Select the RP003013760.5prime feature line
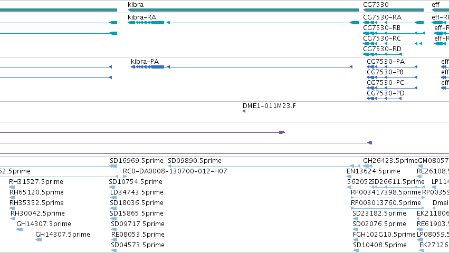The width and height of the screenshot is (449, 253). (x=388, y=208)
